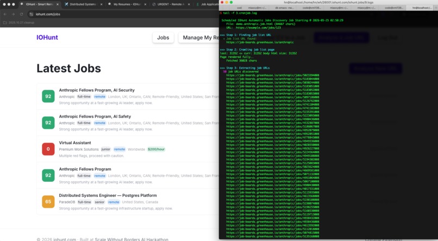Close the IOHunt - Smart Remote tab

click(x=58, y=4)
